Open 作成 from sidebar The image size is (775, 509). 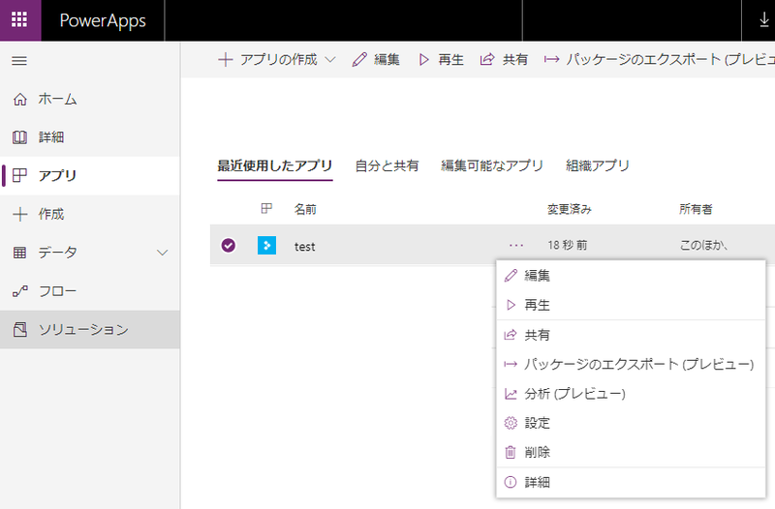point(90,214)
